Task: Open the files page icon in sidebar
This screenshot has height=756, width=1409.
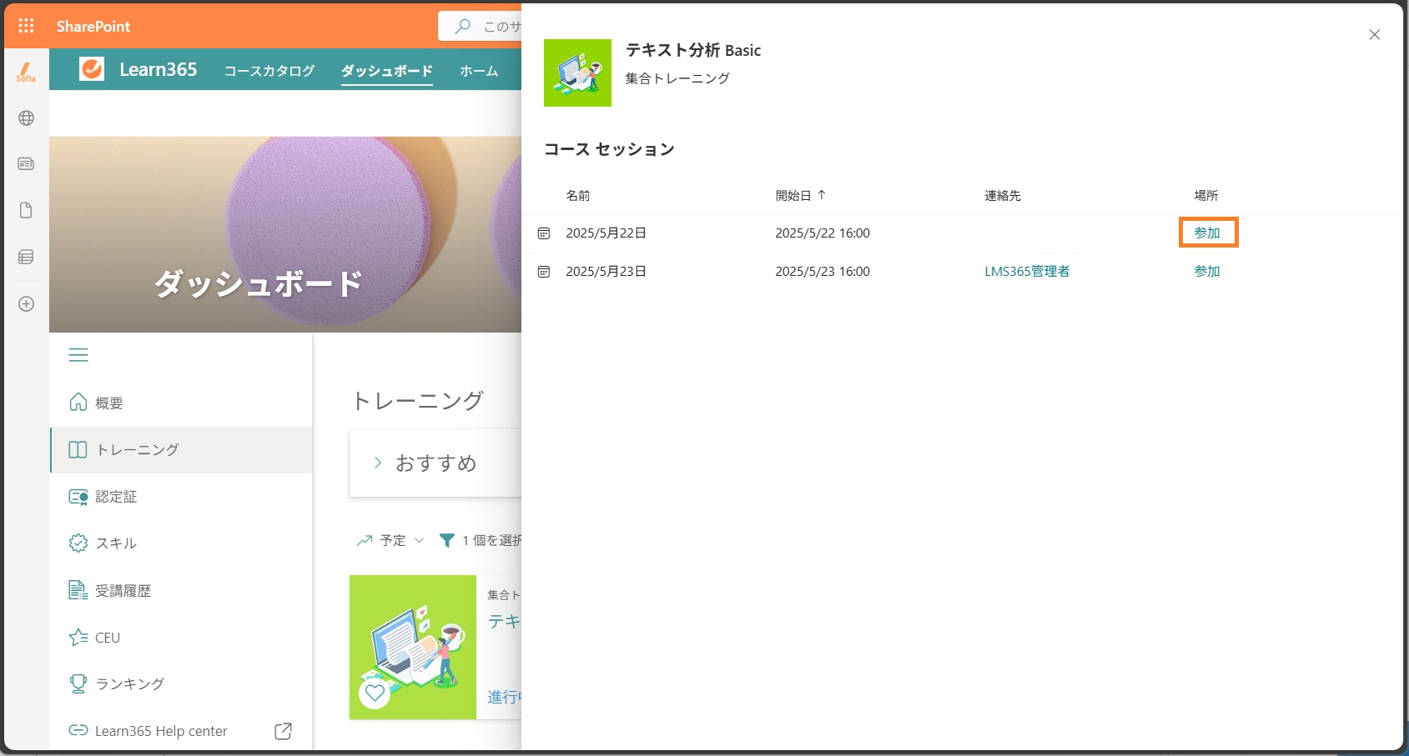Action: [x=26, y=210]
